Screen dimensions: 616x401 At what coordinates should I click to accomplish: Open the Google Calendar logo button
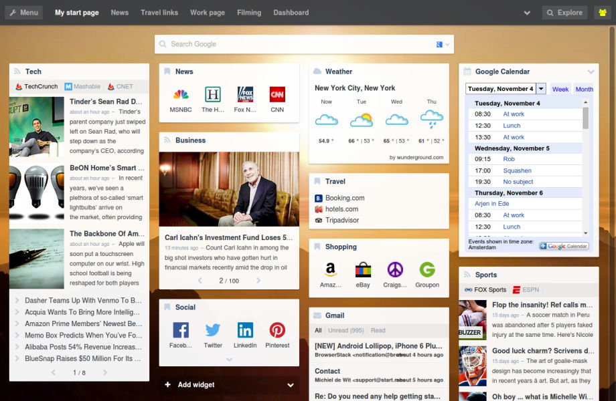[564, 246]
